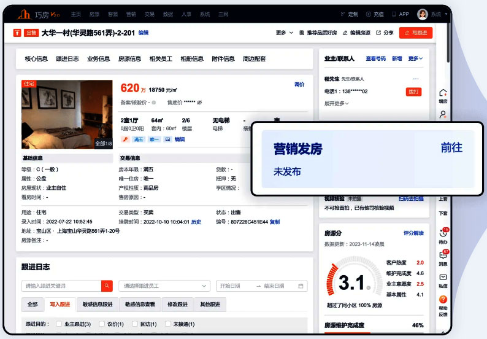Click the red 写跟进 button
This screenshot has height=339, width=487.
tap(416, 33)
